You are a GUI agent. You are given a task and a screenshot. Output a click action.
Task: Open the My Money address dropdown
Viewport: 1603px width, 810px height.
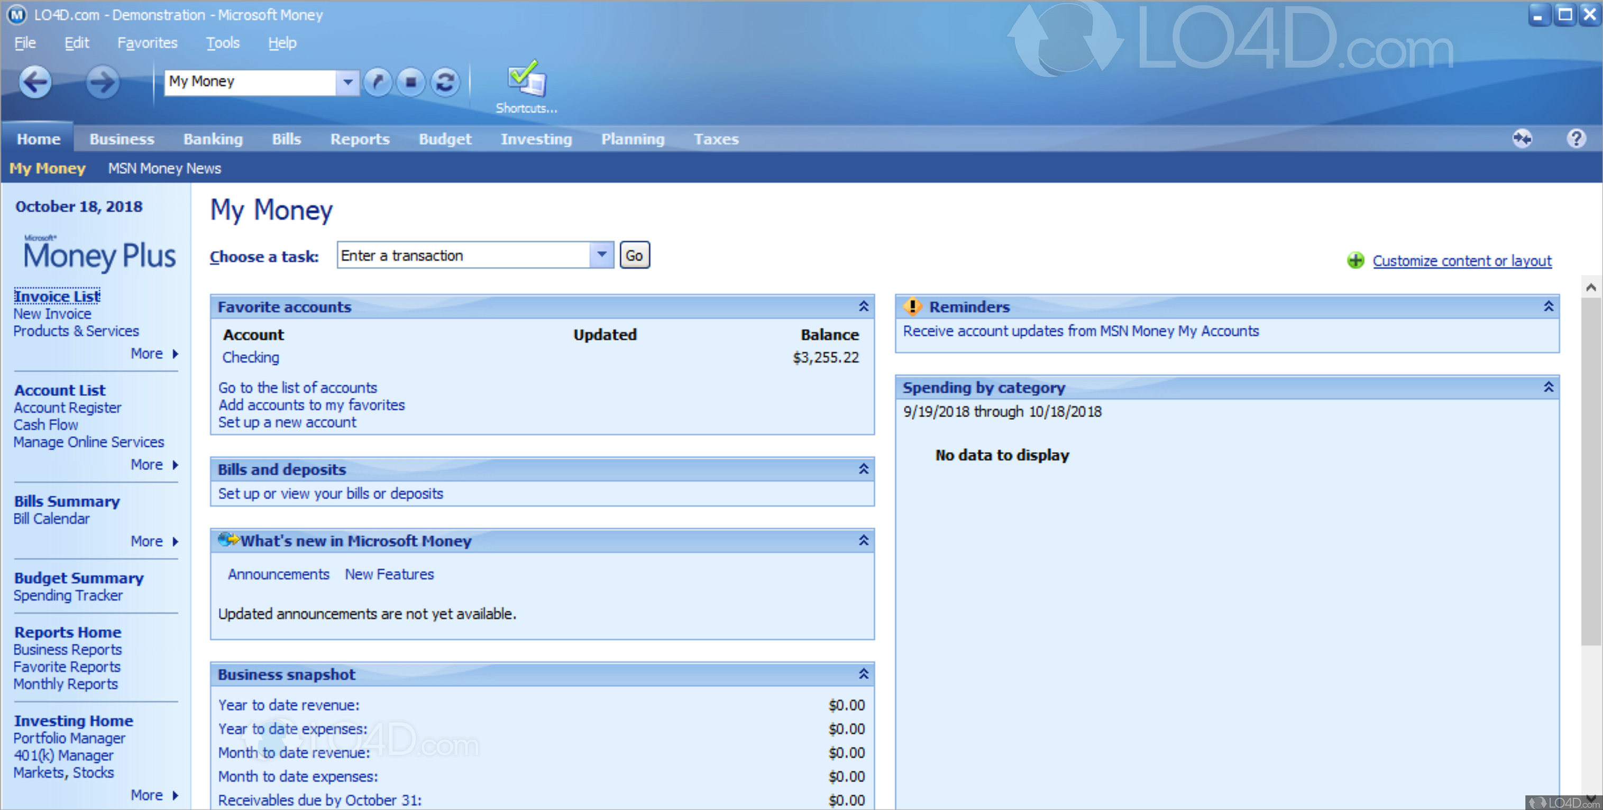pyautogui.click(x=347, y=81)
